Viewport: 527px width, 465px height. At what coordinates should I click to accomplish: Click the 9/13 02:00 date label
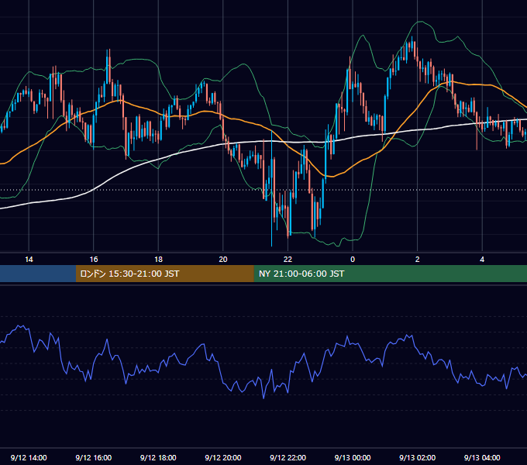(x=417, y=457)
